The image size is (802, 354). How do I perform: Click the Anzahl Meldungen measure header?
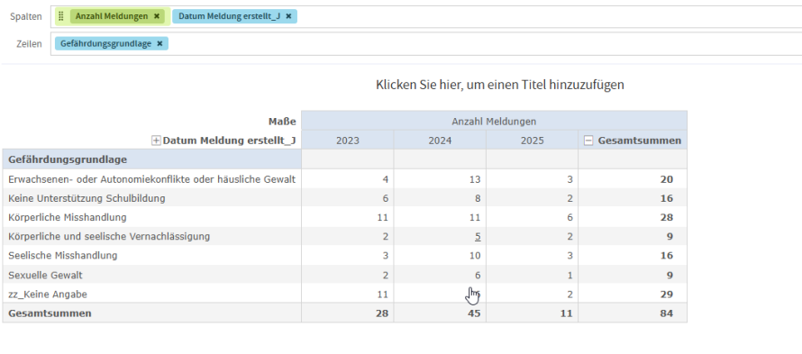point(494,122)
